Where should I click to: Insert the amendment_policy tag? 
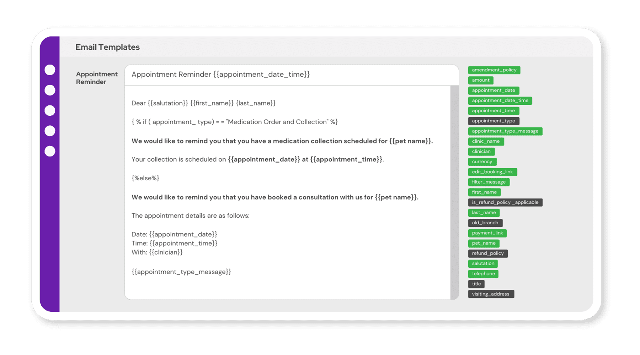click(x=494, y=70)
